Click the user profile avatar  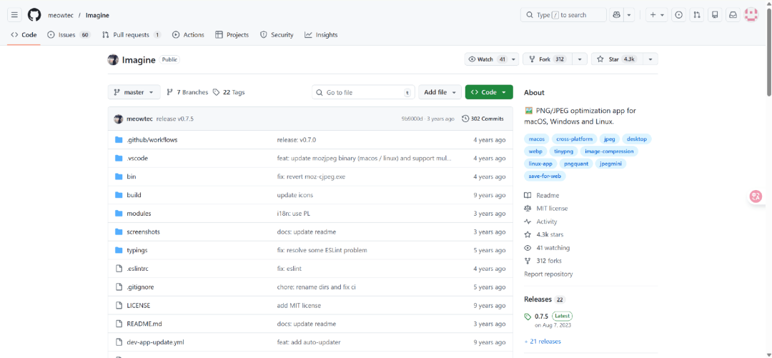tap(751, 15)
